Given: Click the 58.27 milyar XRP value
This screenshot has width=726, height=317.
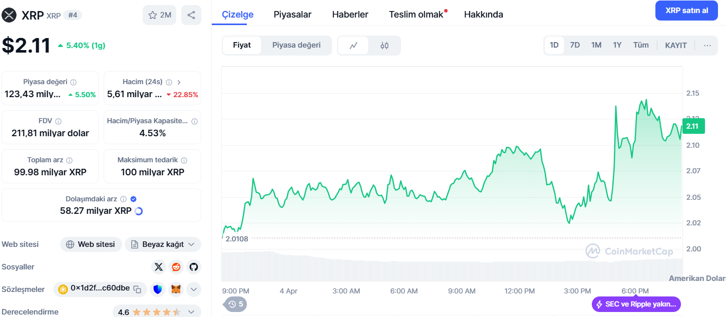Looking at the screenshot, I should click(x=96, y=211).
